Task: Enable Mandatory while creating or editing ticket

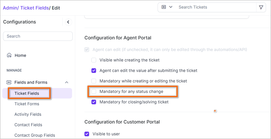Action: (94, 81)
